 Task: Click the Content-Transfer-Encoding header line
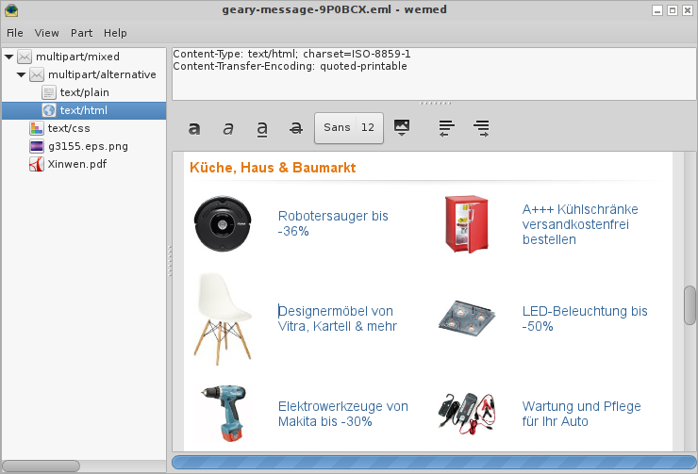point(290,66)
